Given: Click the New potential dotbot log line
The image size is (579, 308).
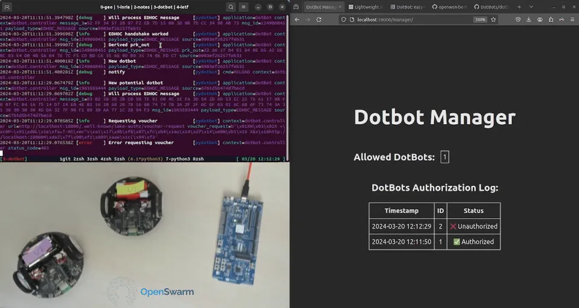Looking at the screenshot, I should click(136, 83).
